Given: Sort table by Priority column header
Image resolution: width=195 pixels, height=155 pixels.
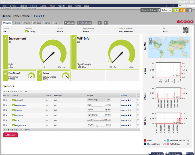Looking at the screenshot, I should click(x=124, y=95).
